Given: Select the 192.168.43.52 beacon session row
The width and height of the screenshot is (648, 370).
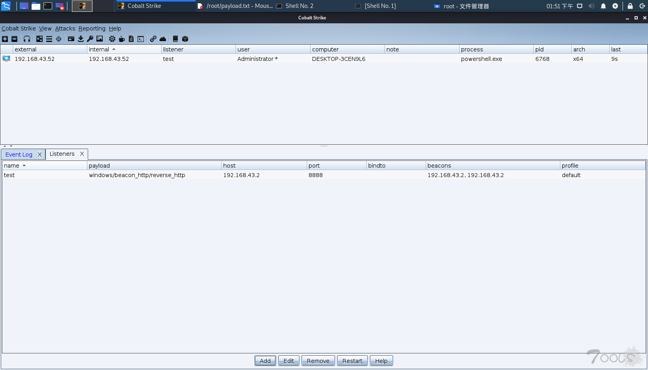Looking at the screenshot, I should point(324,59).
